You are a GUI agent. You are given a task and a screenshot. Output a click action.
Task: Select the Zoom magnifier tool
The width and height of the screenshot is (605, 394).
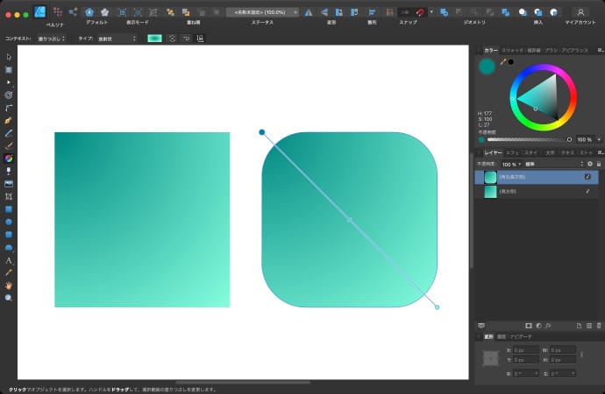click(9, 298)
